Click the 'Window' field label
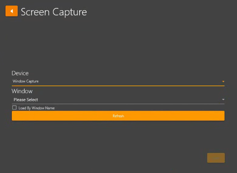Screen dimensions: 237x173 coord(22,91)
